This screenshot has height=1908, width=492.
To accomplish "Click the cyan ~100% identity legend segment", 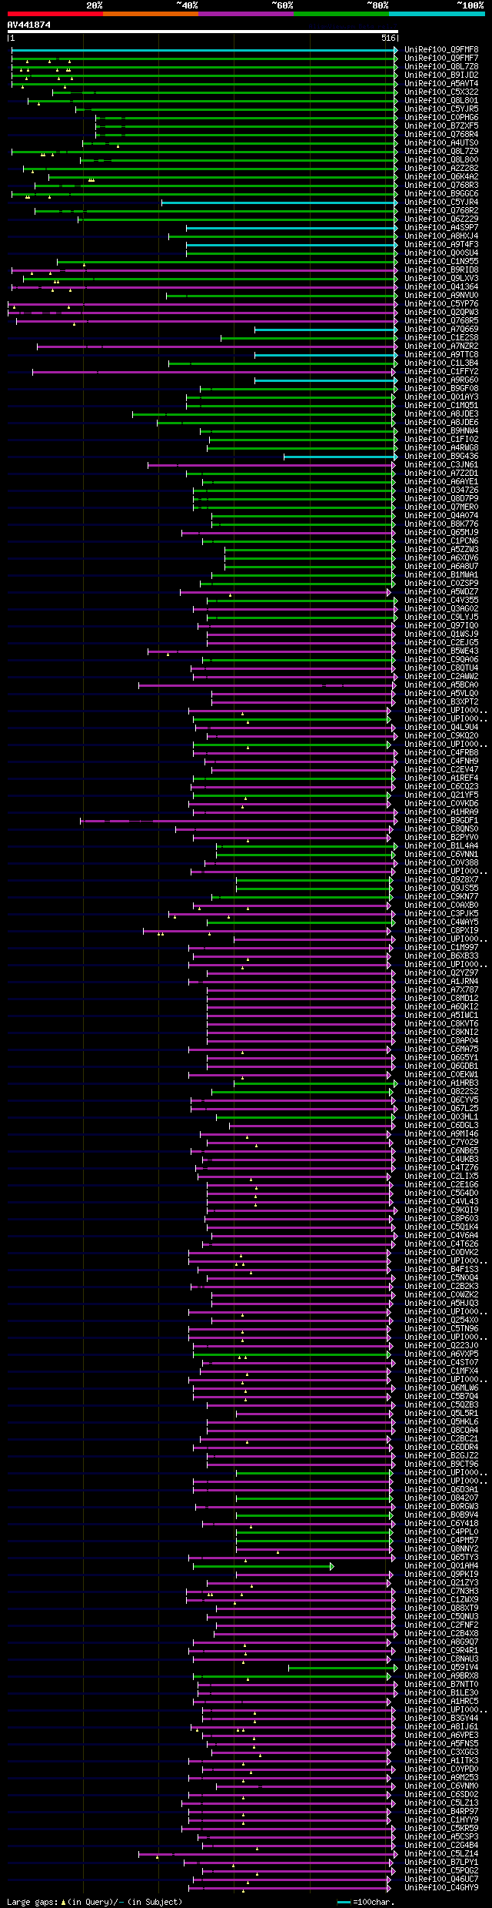I will point(437,14).
